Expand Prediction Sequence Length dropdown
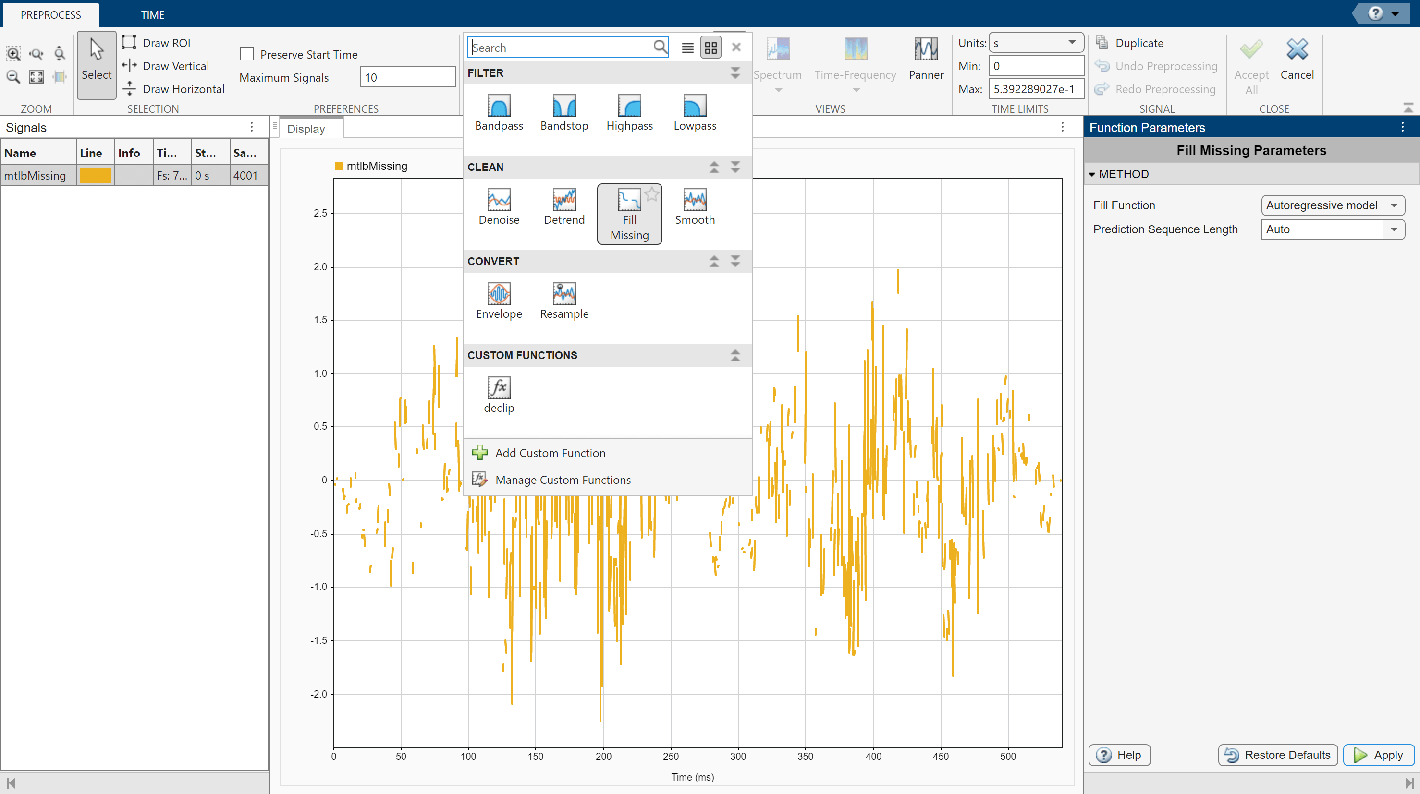This screenshot has height=794, width=1420. pos(1394,230)
